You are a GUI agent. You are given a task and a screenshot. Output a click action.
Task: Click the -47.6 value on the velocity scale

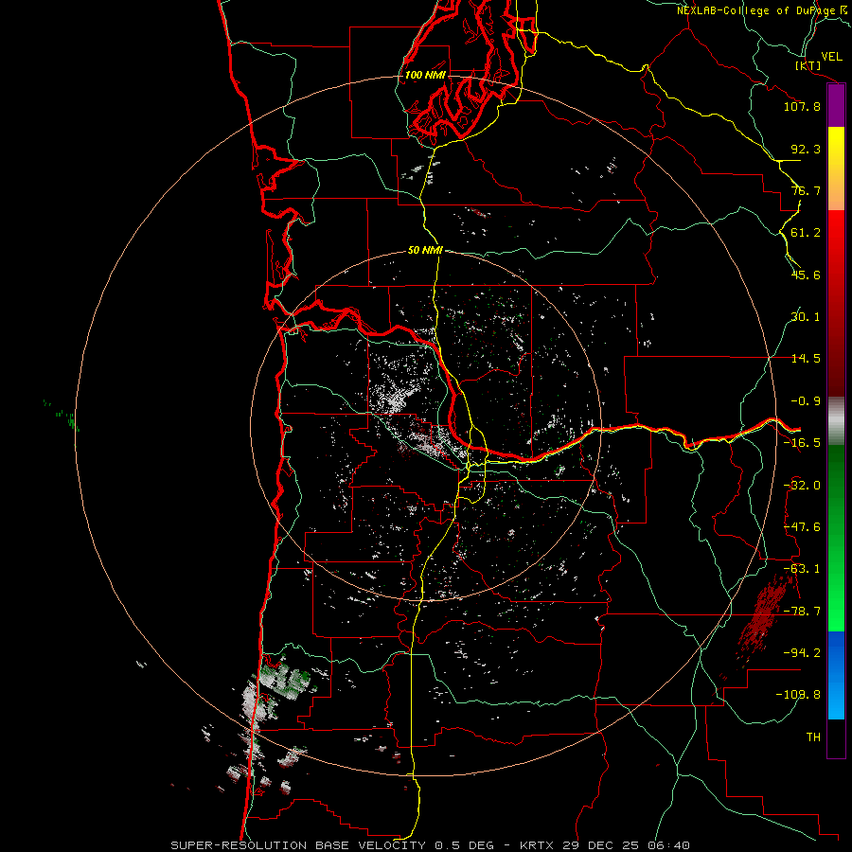coord(802,527)
